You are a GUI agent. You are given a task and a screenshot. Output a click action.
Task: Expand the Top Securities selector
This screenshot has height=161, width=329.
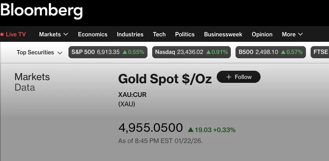(x=40, y=52)
